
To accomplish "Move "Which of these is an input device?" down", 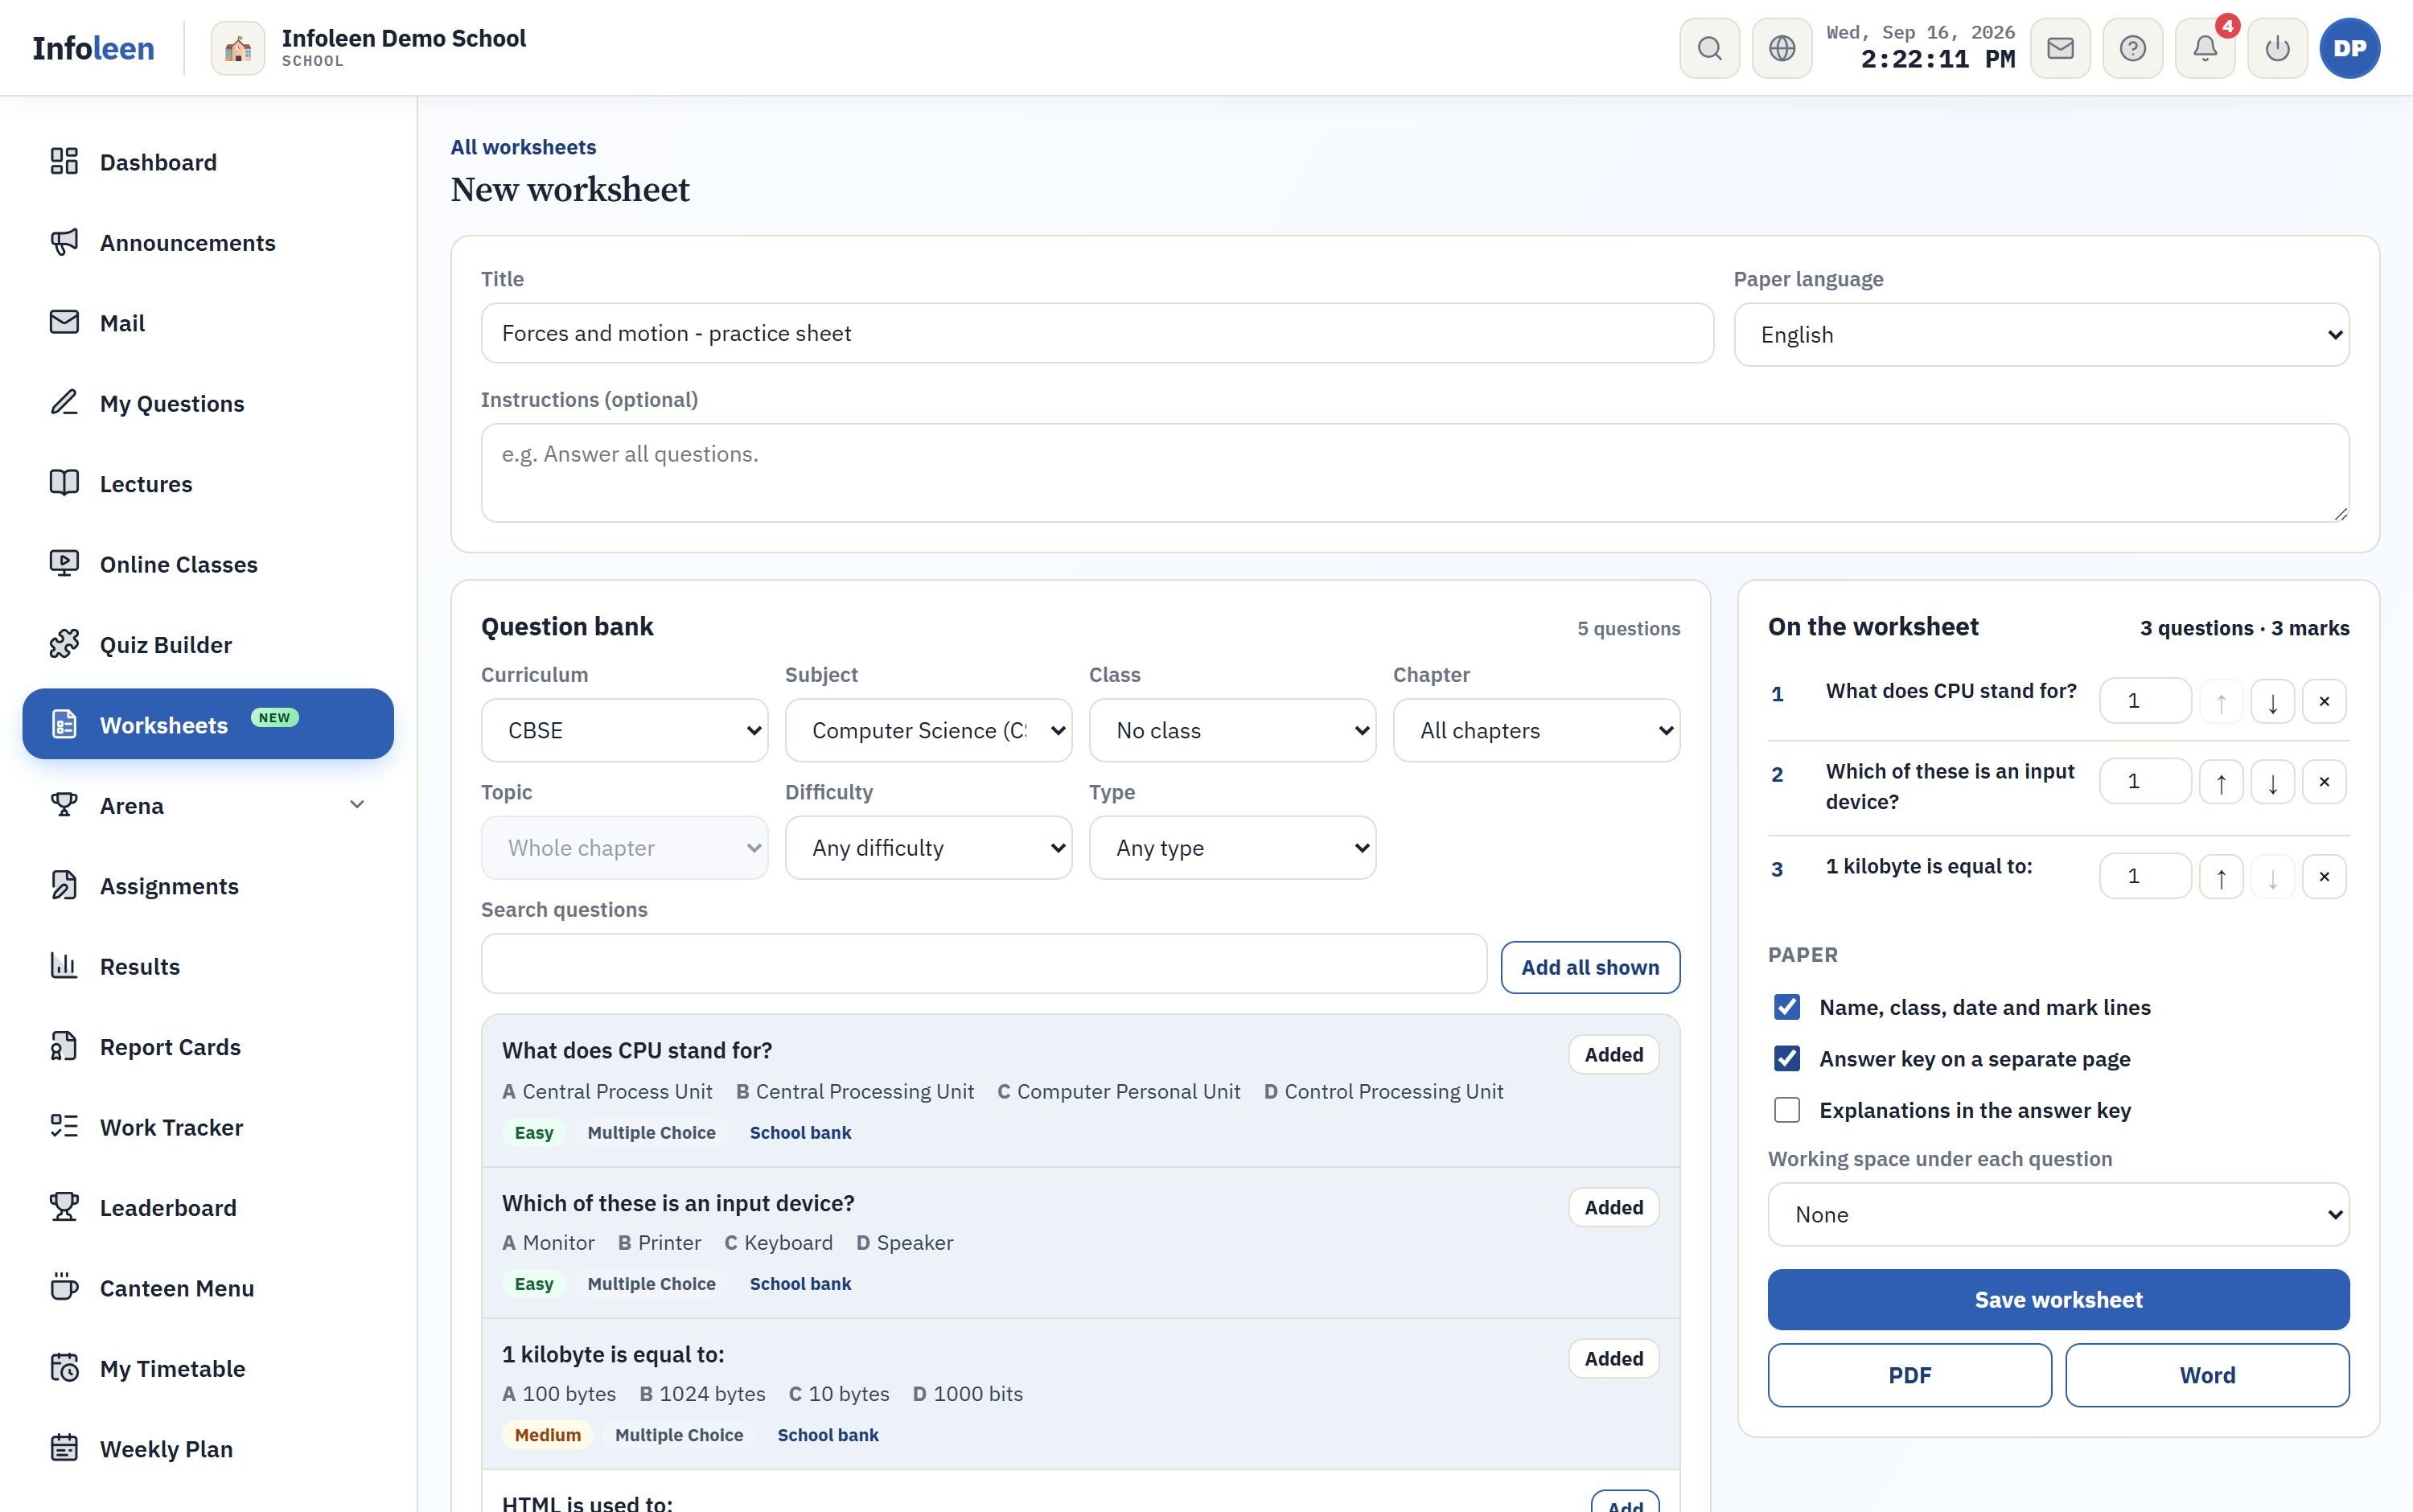I will pyautogui.click(x=2272, y=782).
